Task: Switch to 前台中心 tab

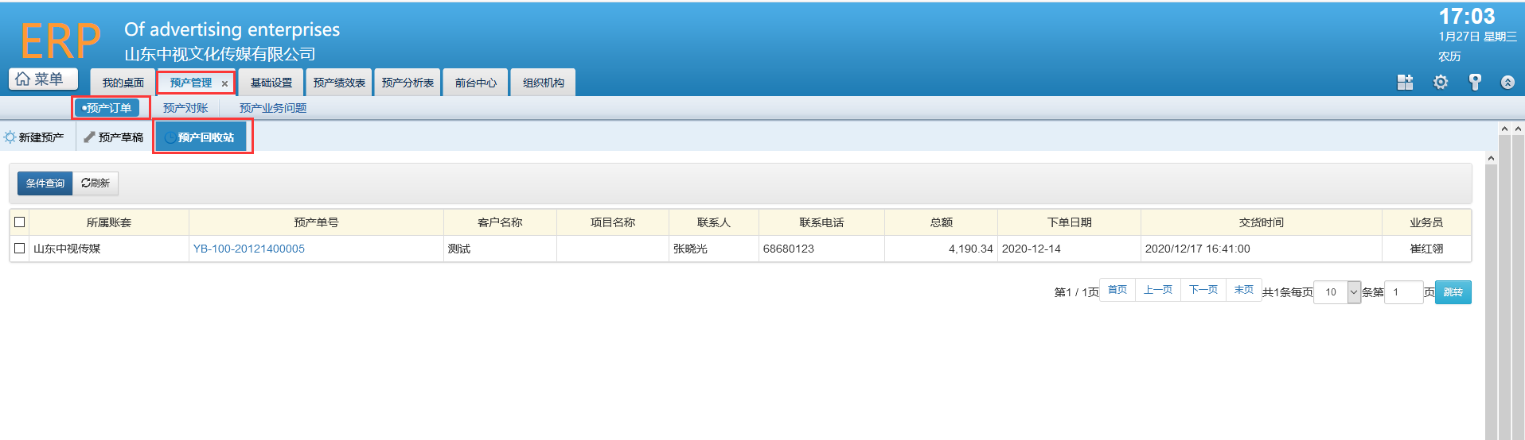Action: coord(476,83)
